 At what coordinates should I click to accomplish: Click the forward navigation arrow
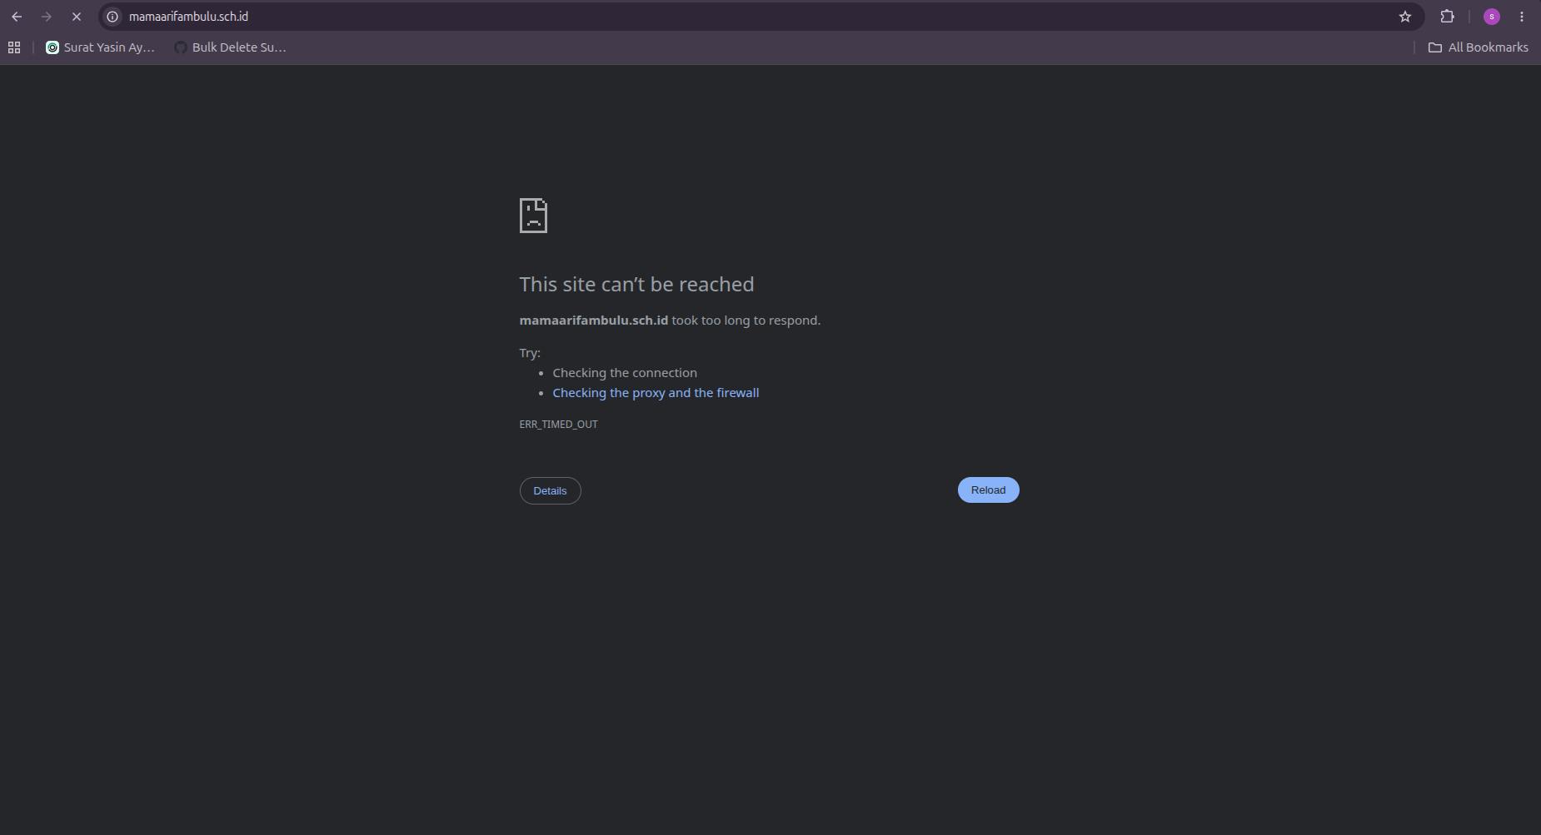coord(47,17)
